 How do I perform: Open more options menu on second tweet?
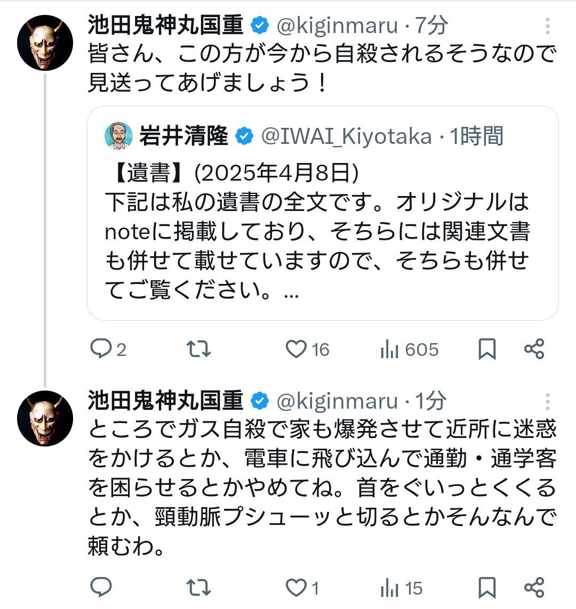tap(547, 401)
